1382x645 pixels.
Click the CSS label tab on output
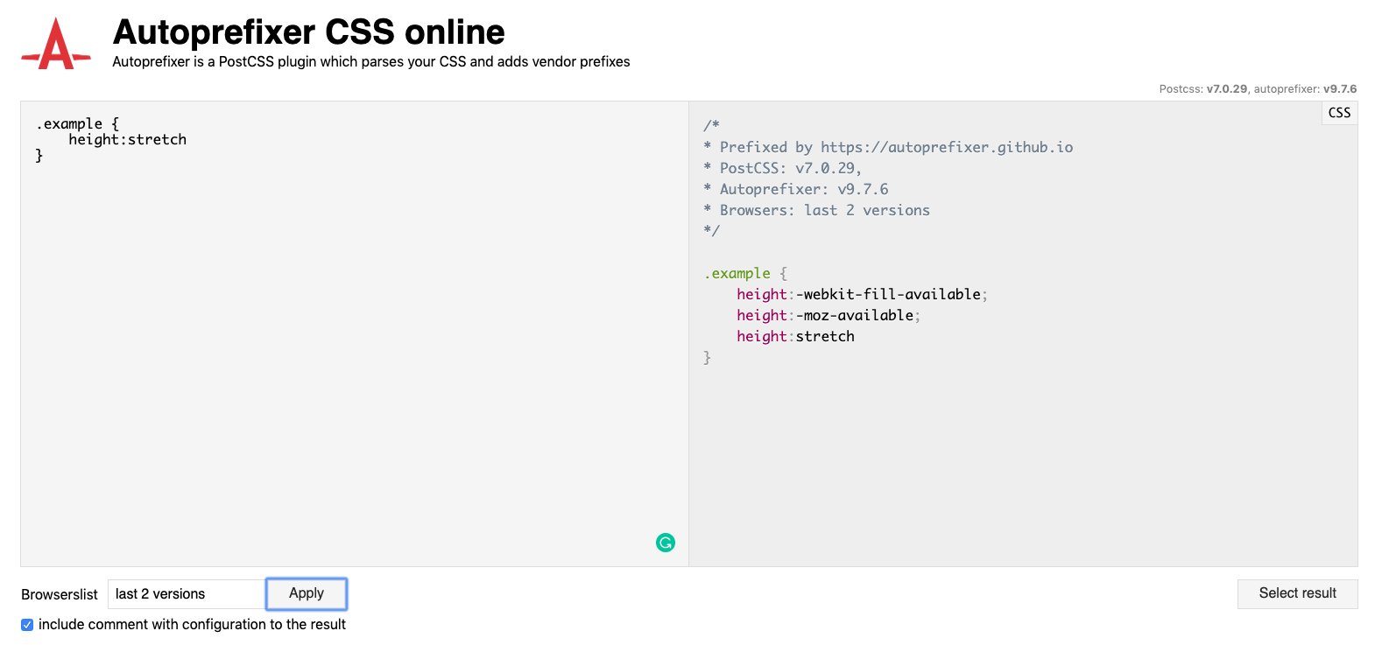[x=1339, y=113]
